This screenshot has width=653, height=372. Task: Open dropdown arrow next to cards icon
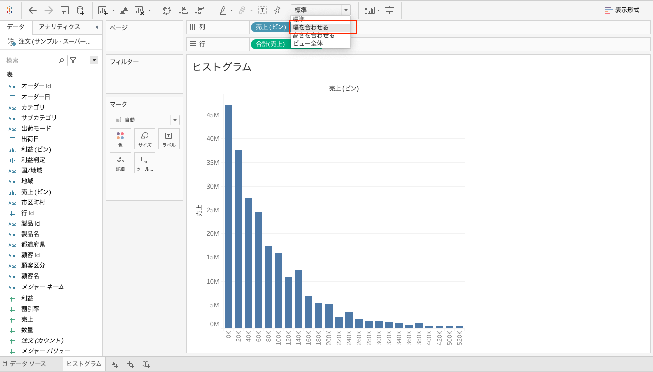pyautogui.click(x=378, y=10)
